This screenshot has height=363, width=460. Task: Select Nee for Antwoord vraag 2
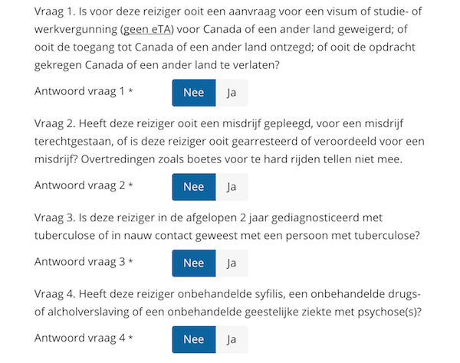point(194,187)
